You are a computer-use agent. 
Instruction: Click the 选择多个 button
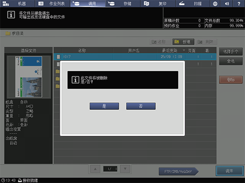tap(231, 51)
